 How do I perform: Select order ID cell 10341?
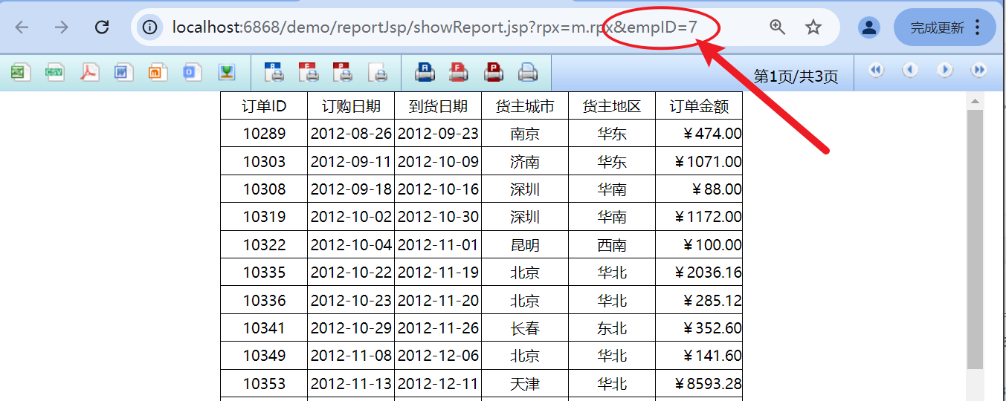pyautogui.click(x=264, y=327)
